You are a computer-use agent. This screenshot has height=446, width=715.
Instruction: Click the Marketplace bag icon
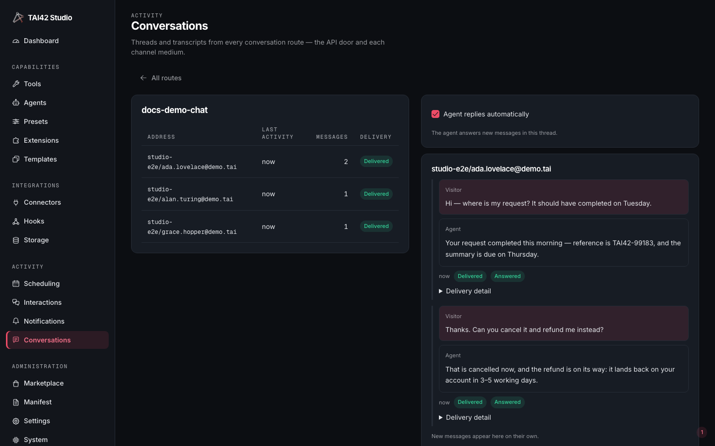tap(16, 384)
